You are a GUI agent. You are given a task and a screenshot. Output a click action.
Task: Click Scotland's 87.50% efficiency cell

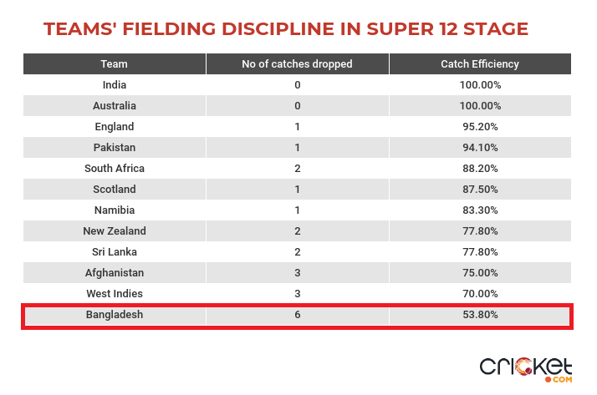[x=480, y=190]
